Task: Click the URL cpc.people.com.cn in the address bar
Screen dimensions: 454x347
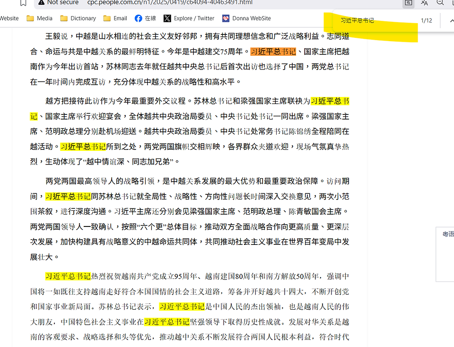Action: [x=170, y=3]
